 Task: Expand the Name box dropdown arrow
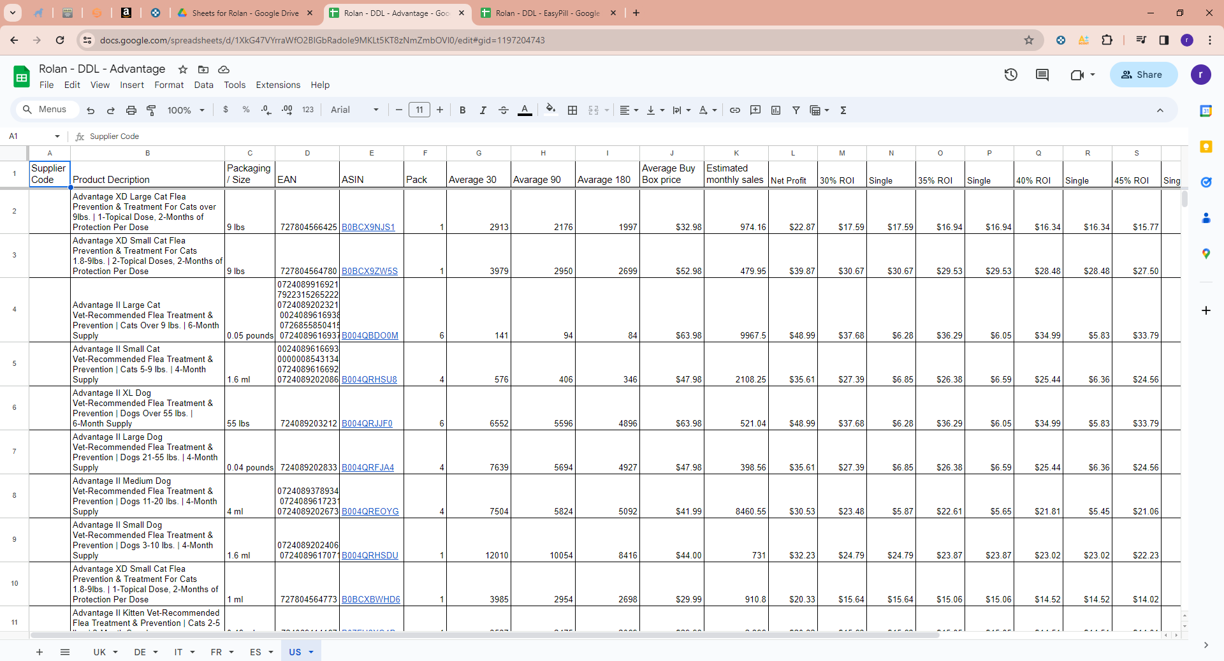click(x=57, y=136)
